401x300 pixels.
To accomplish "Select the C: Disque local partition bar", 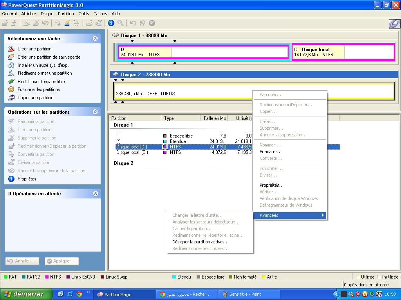I will [x=343, y=52].
